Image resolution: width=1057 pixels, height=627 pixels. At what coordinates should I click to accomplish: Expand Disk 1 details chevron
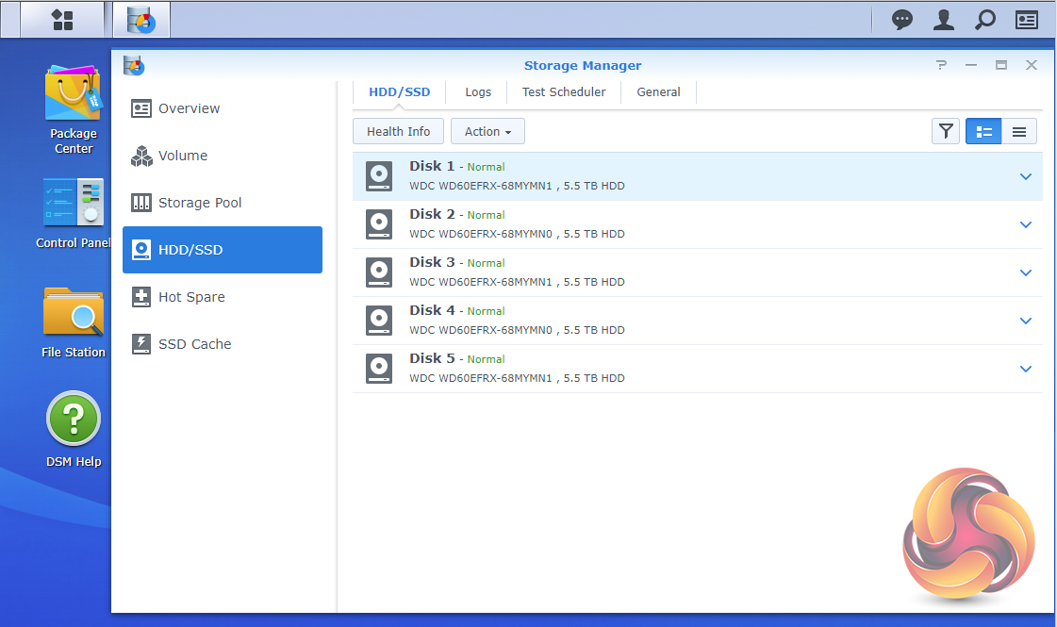1026,176
